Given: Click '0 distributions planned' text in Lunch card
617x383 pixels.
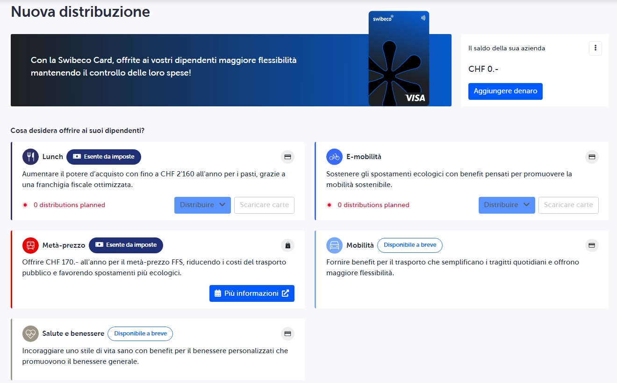Looking at the screenshot, I should tap(69, 205).
